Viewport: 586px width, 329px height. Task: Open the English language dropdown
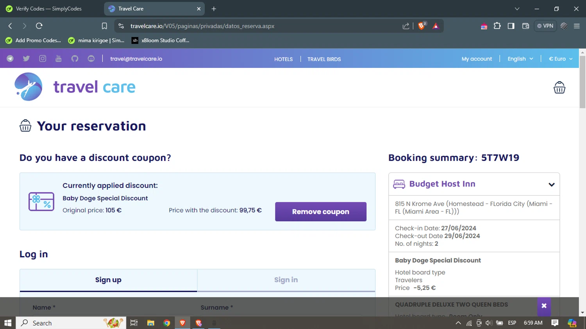pos(520,59)
